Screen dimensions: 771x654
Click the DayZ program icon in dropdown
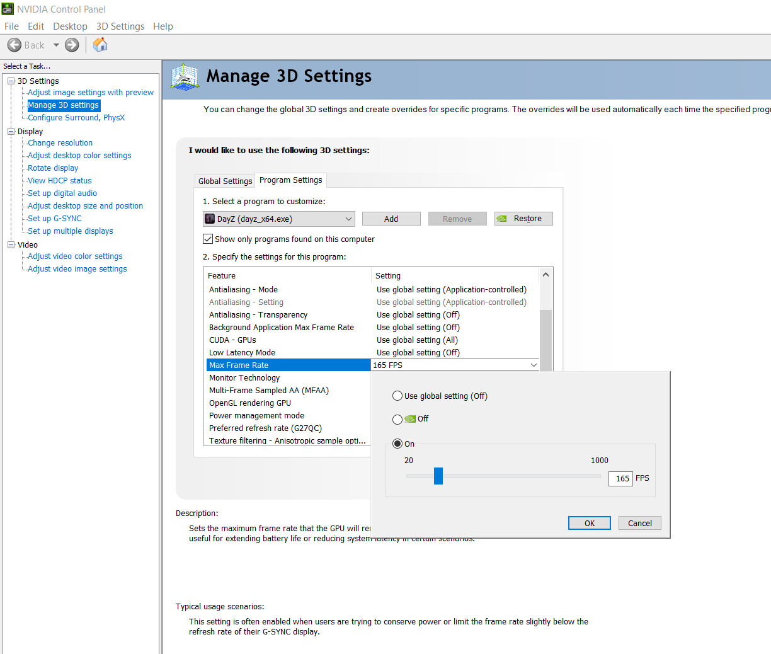point(210,219)
